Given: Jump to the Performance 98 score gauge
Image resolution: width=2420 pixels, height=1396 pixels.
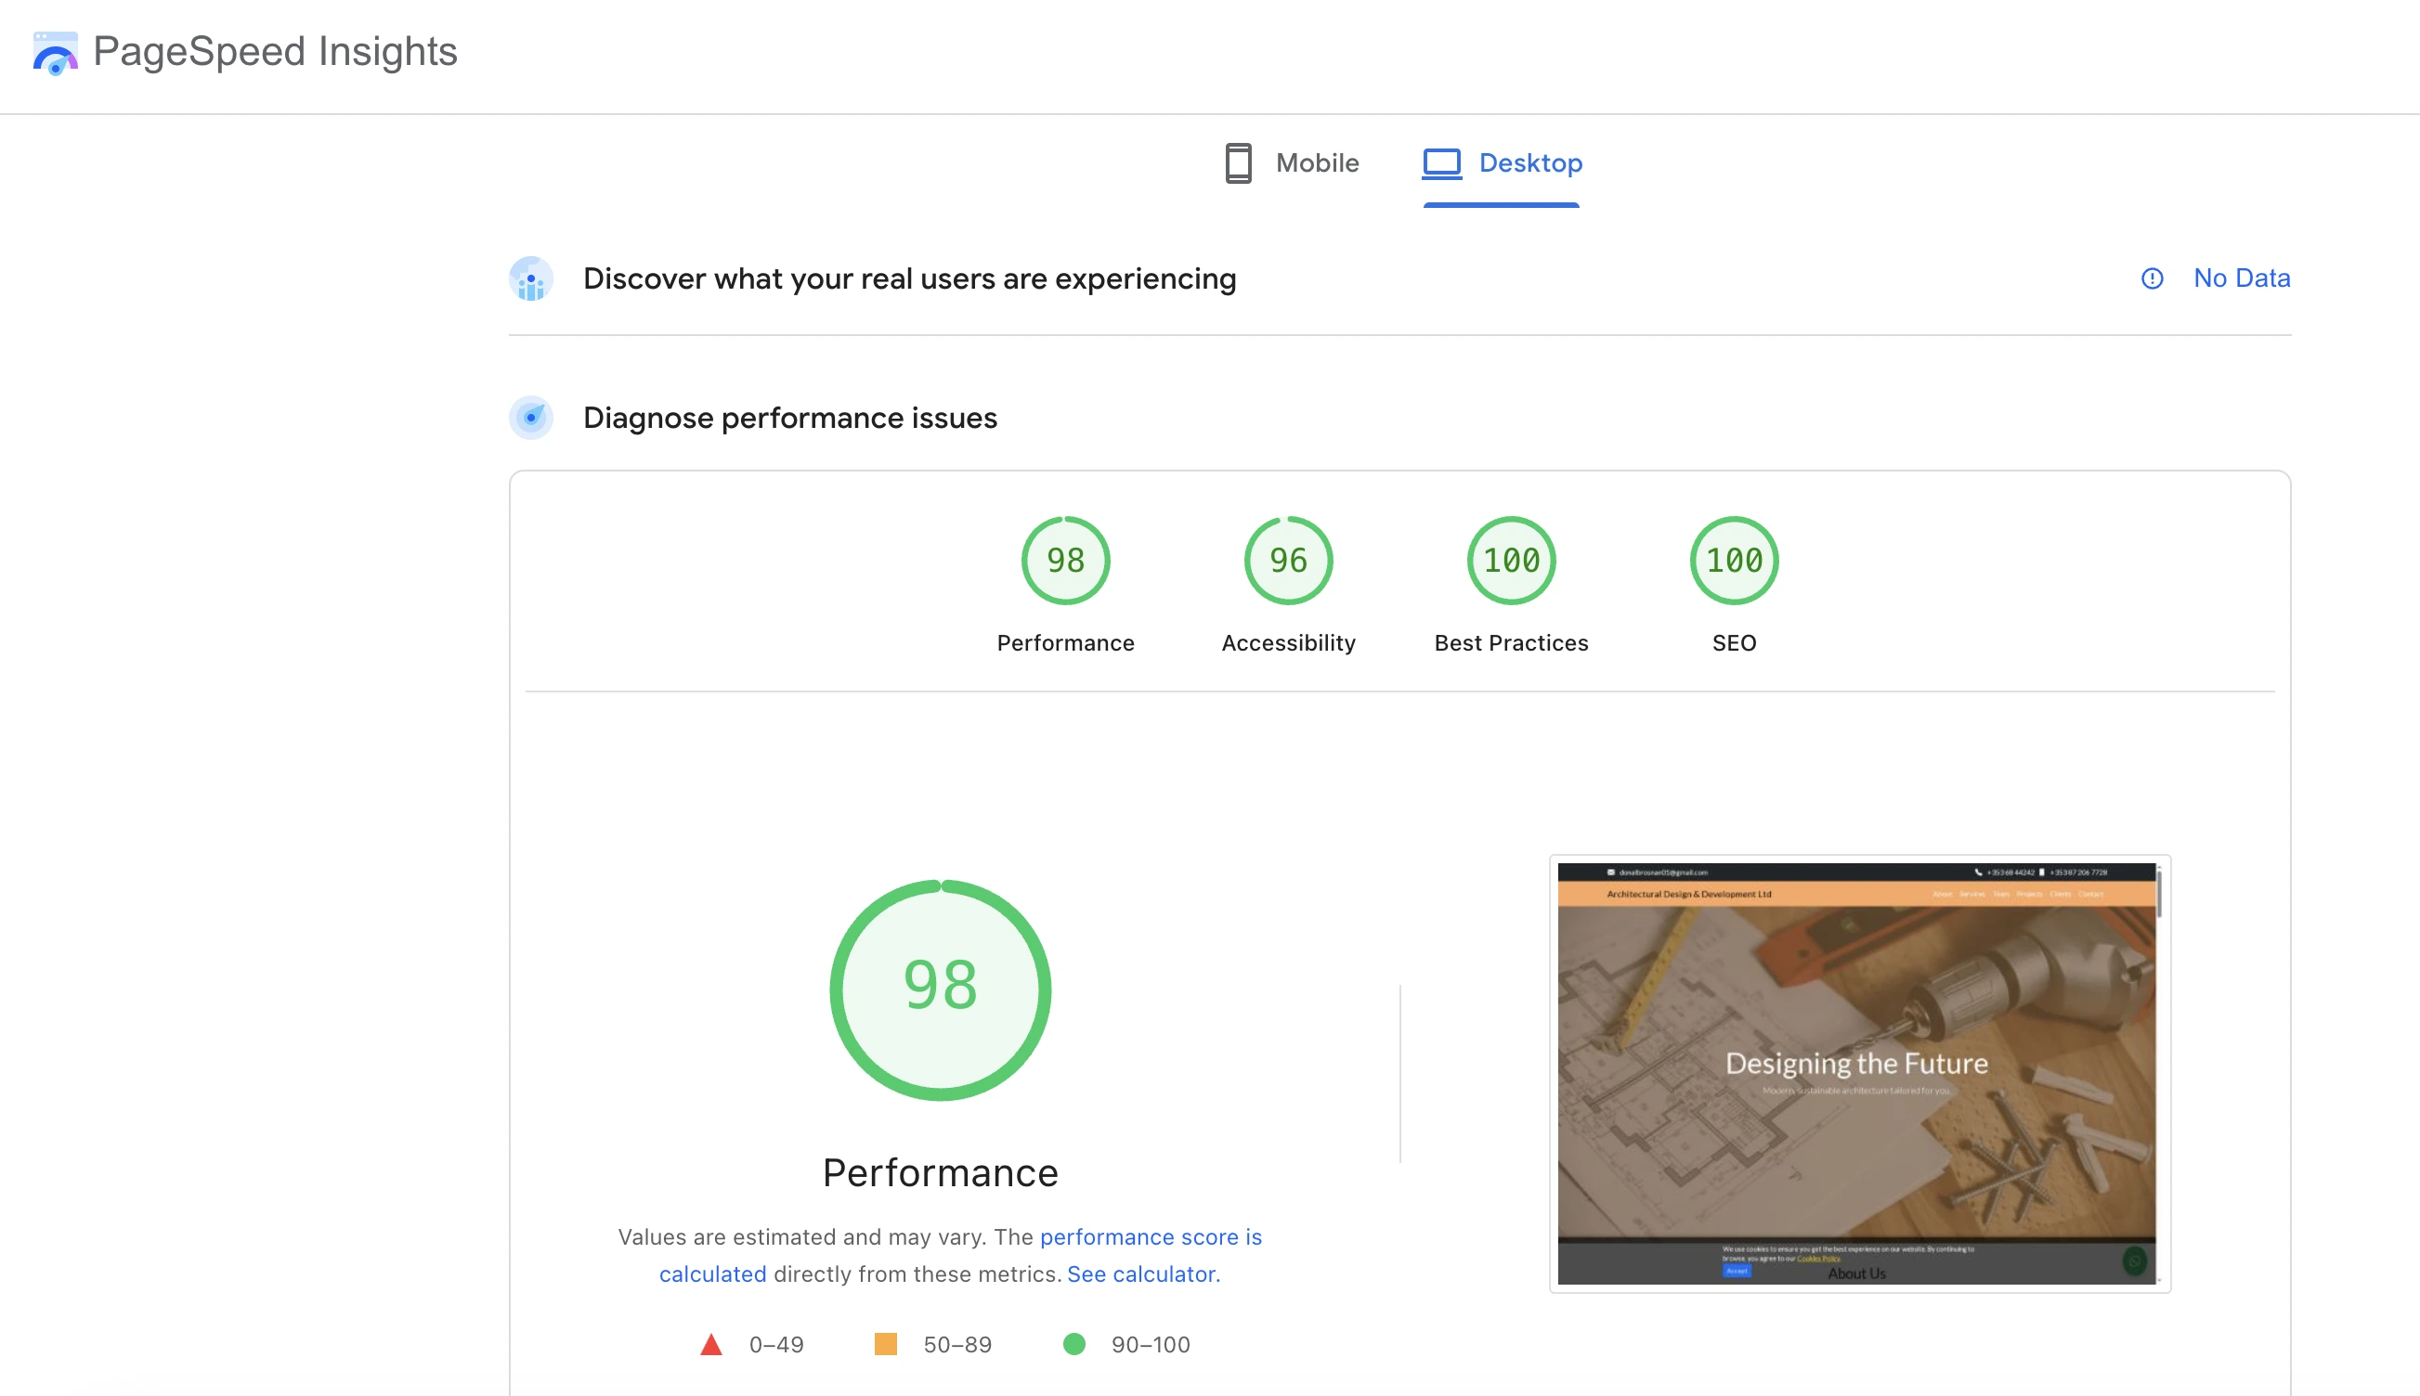Looking at the screenshot, I should point(1065,561).
